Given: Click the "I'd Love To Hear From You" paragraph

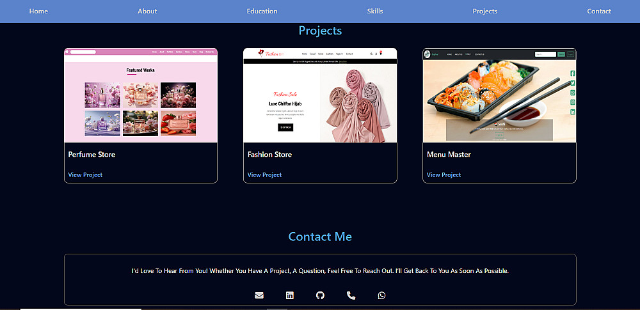Looking at the screenshot, I should pyautogui.click(x=320, y=271).
